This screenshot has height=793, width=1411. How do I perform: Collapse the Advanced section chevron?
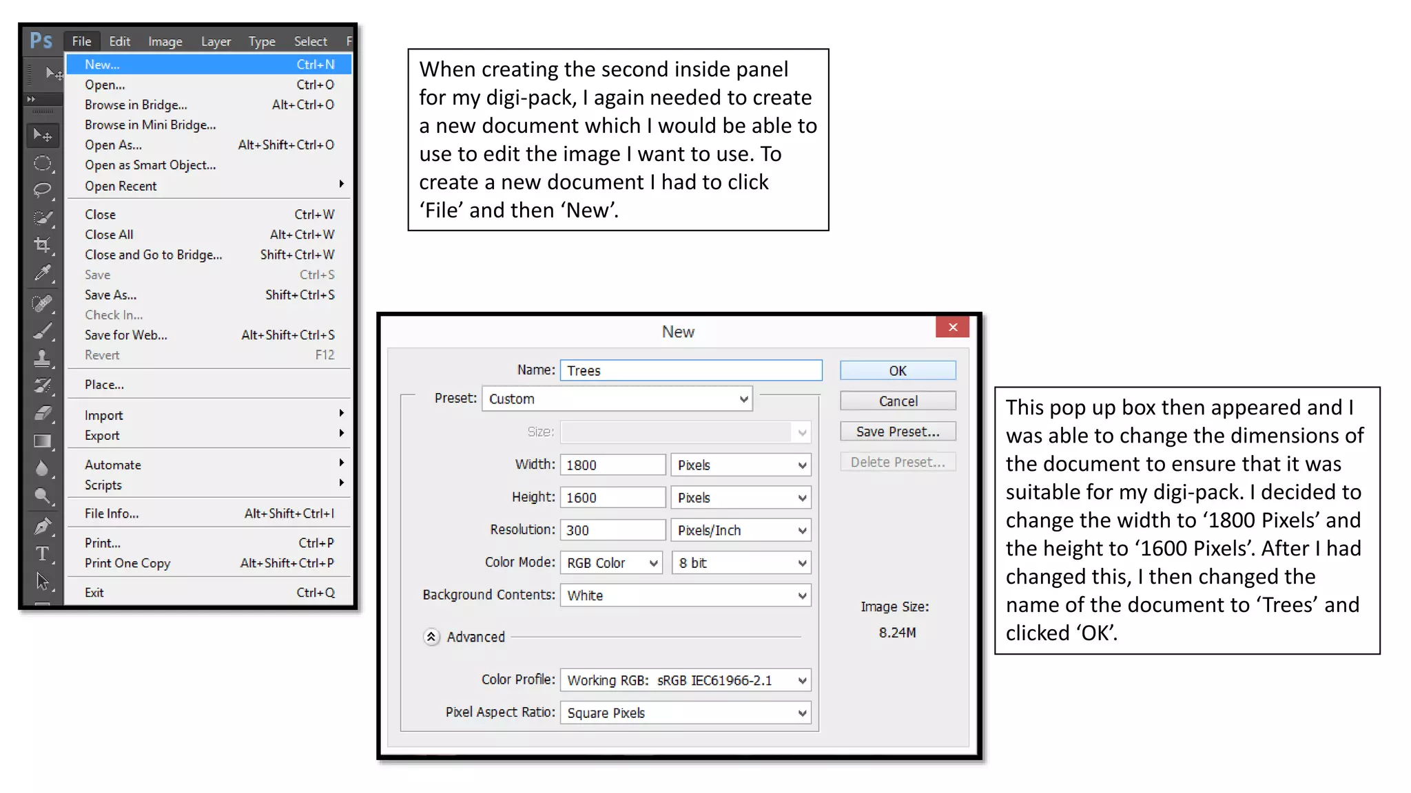pyautogui.click(x=431, y=637)
